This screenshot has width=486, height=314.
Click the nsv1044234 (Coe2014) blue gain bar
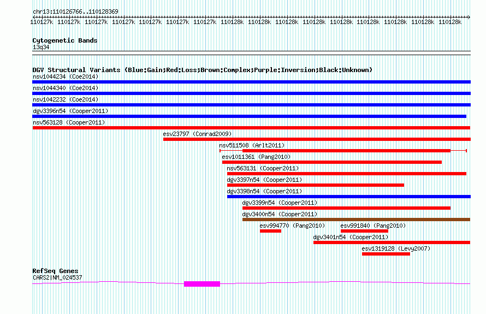(x=251, y=82)
